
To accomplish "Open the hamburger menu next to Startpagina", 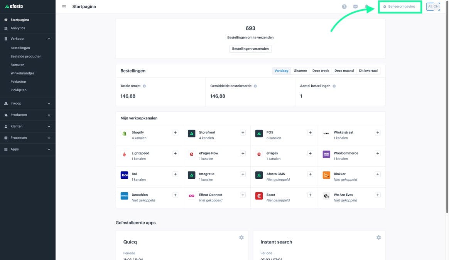I will click(x=64, y=7).
